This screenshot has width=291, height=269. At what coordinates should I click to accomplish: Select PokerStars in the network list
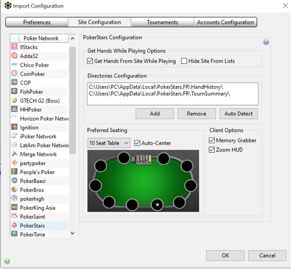point(40,225)
